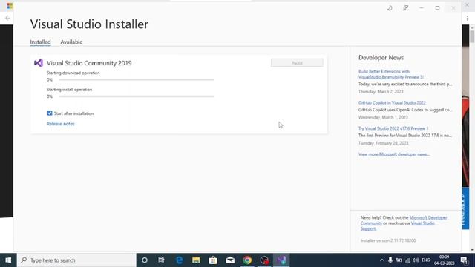Open the Release notes link
The height and width of the screenshot is (267, 475).
pos(61,124)
